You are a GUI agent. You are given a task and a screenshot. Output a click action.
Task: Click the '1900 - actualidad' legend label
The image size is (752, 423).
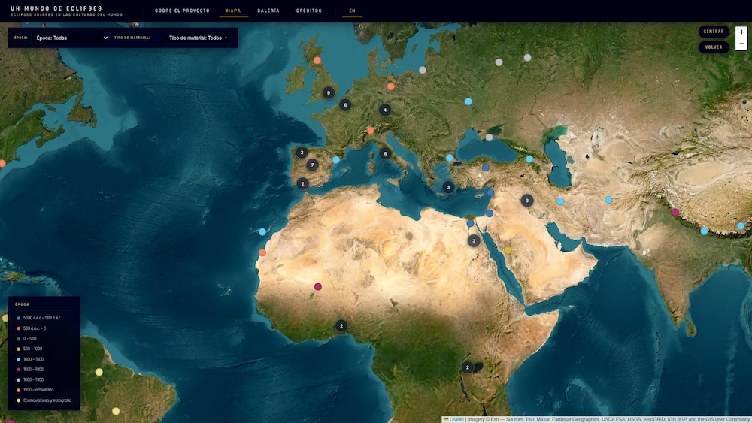click(x=38, y=390)
